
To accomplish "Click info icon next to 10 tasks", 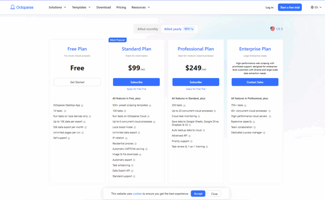I will click(x=65, y=111).
